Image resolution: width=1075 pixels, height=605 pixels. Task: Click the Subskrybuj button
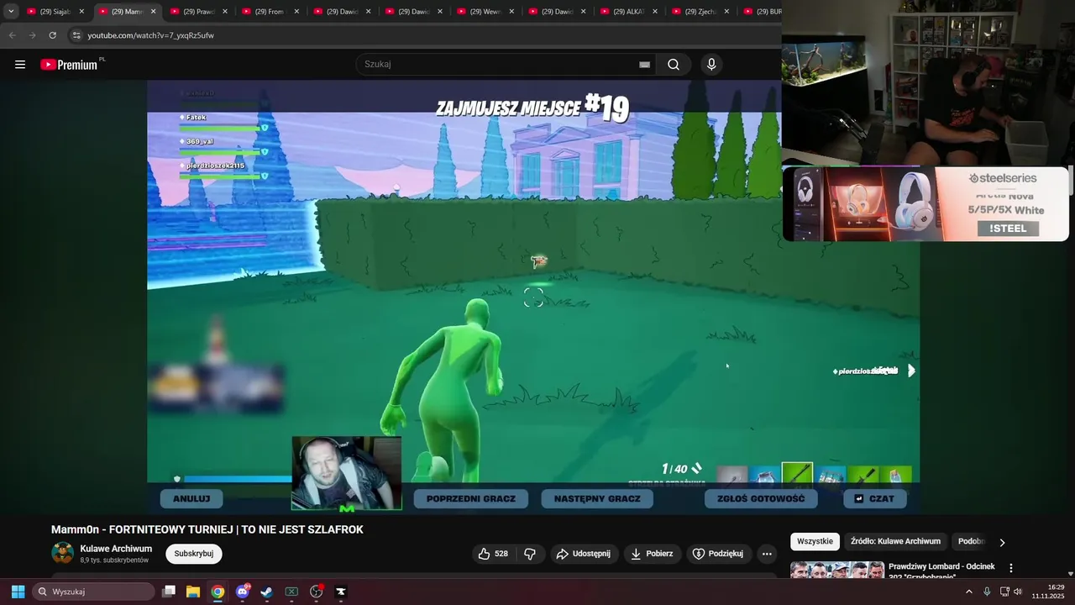tap(194, 554)
